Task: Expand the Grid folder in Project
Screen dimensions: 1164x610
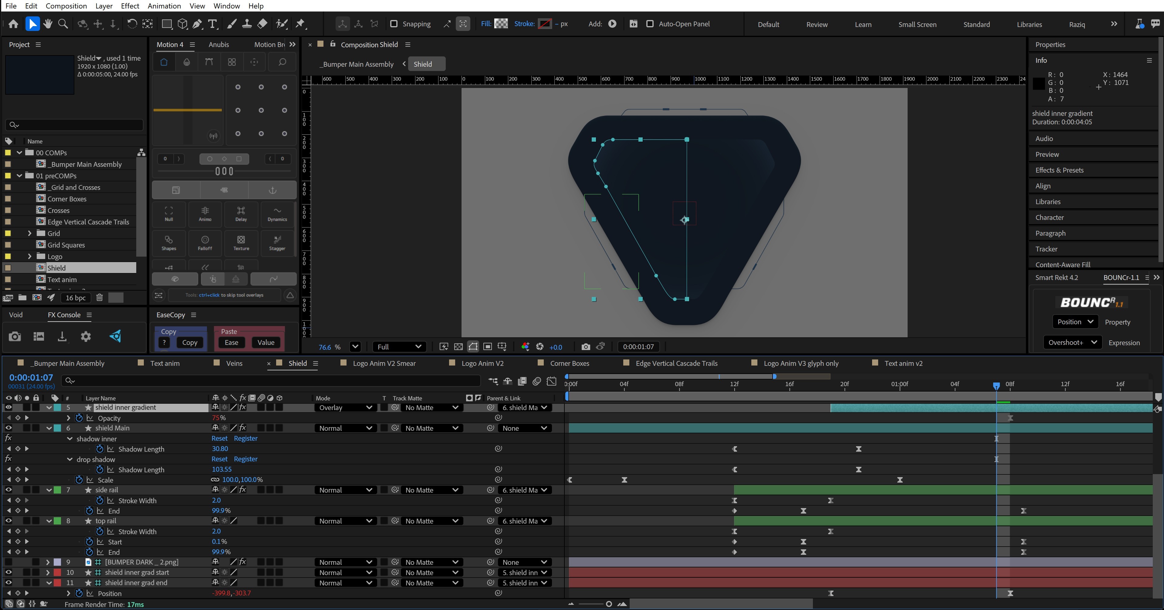Action: [x=30, y=233]
